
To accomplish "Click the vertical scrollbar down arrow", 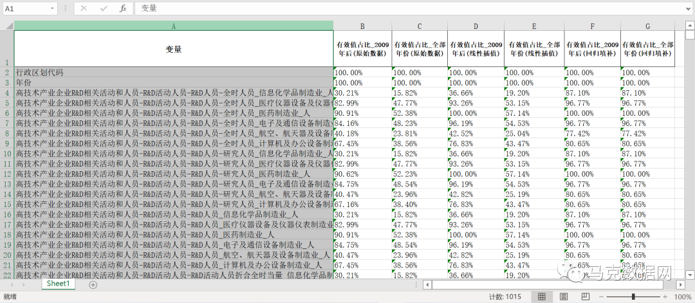I will [x=690, y=275].
